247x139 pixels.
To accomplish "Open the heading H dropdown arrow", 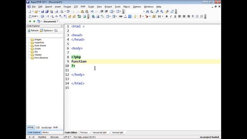I will point(162,16).
